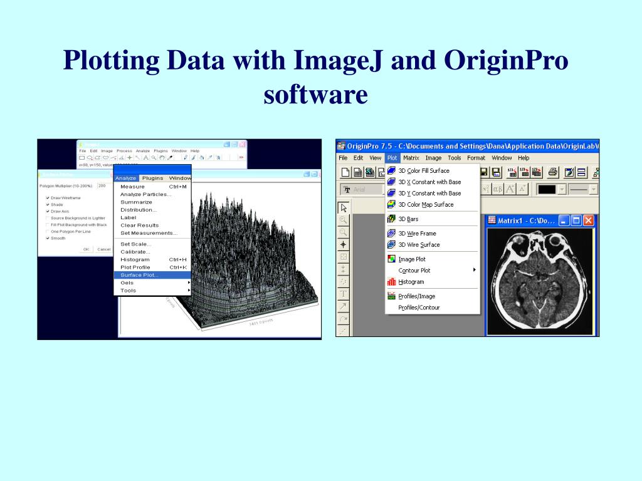Toggle the Smooth checkbox

point(48,238)
